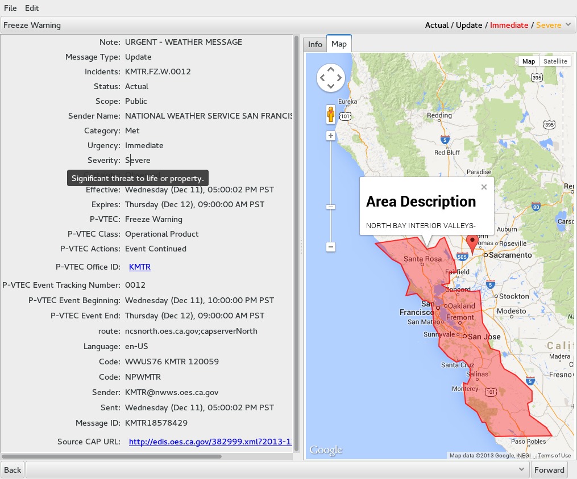Select the Map view type button
577x479 pixels.
point(529,61)
